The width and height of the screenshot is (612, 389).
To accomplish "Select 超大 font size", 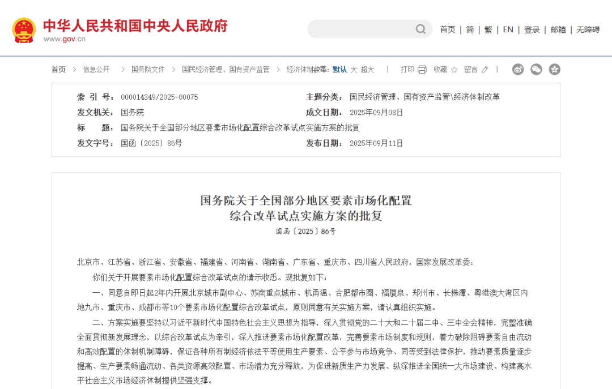I will (367, 70).
